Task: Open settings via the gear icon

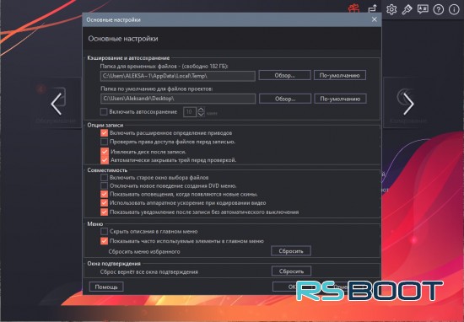Action: (391, 9)
